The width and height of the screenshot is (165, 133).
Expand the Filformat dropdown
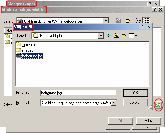tap(114, 103)
